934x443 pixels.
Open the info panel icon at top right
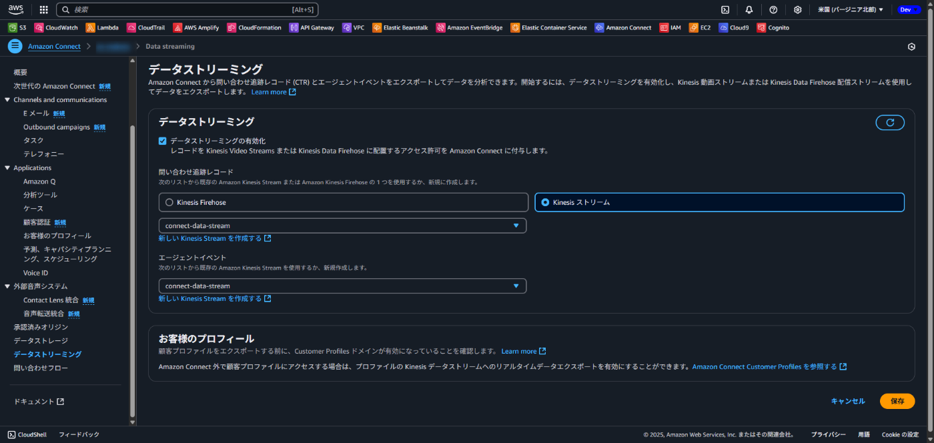[x=911, y=47]
